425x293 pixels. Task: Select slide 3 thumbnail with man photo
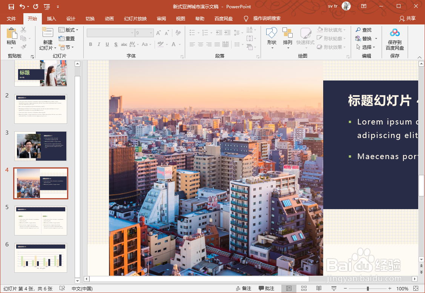tap(41, 146)
